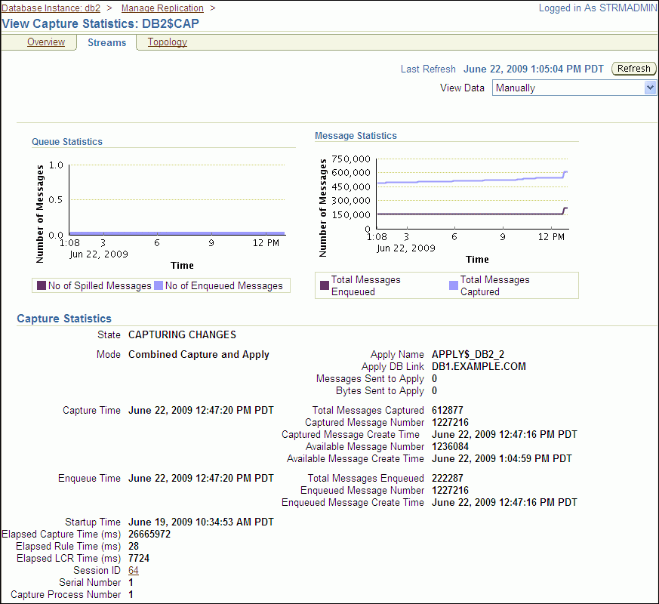Click the Total Messages Captured value 612877
This screenshot has width=659, height=604.
[448, 410]
